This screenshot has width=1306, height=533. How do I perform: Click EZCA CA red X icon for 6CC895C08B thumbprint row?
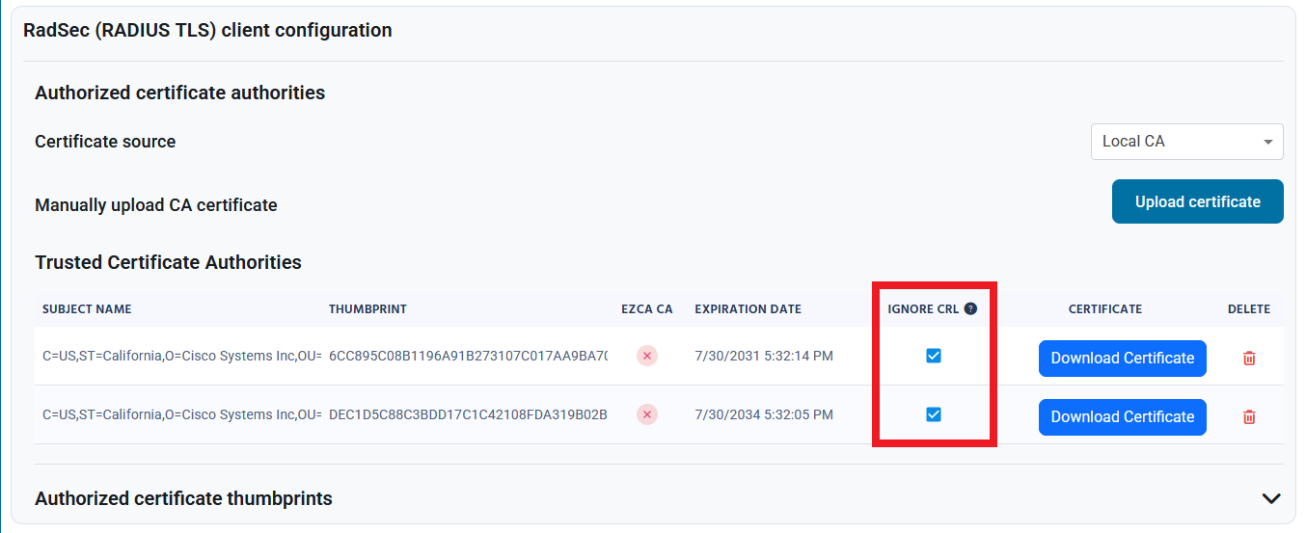[647, 356]
